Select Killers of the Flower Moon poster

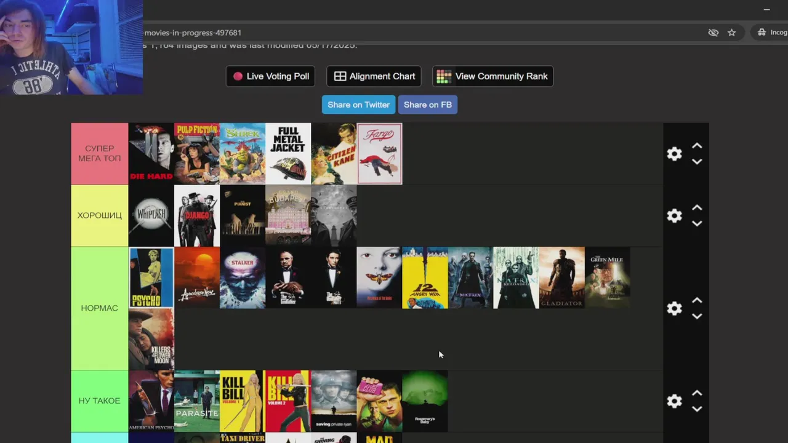pos(151,339)
